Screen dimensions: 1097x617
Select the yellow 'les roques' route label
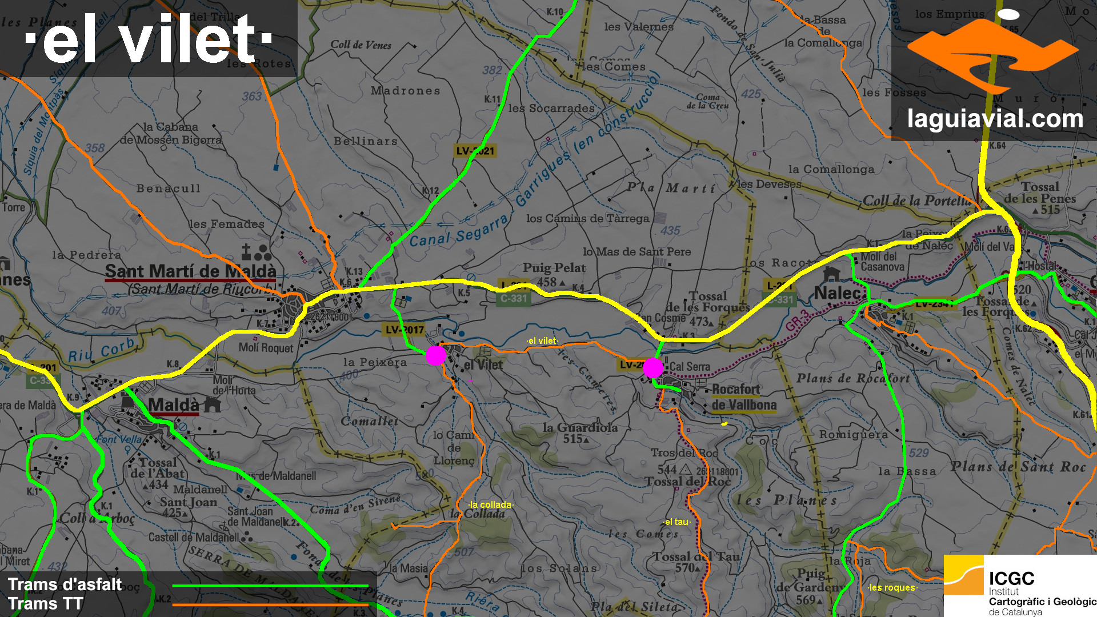pos(892,588)
